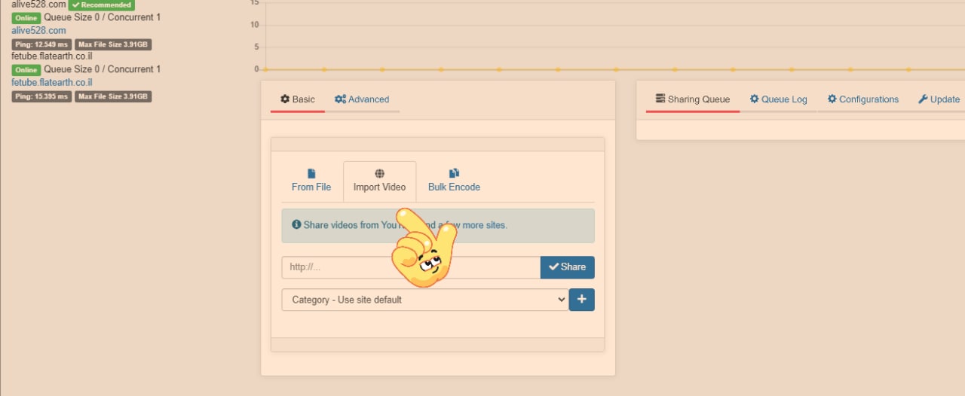
Task: Click the Bulk Encode copy icon
Action: [454, 174]
